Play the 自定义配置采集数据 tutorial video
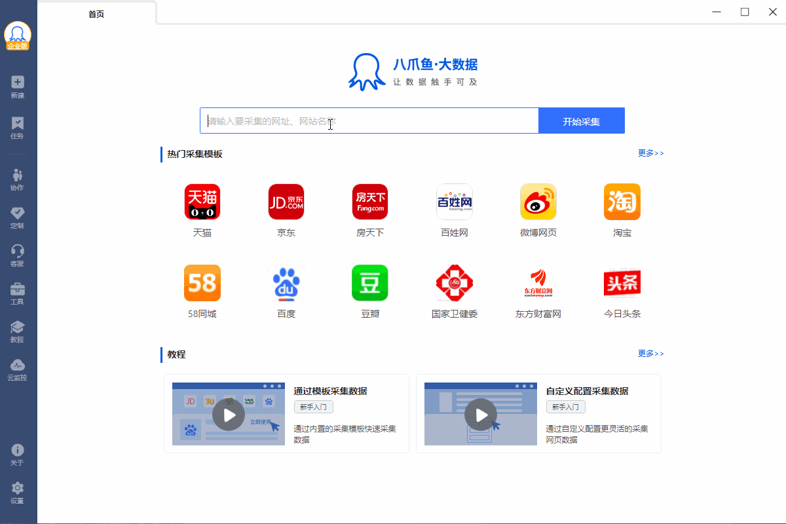Viewport: 786px width, 524px height. (x=481, y=415)
